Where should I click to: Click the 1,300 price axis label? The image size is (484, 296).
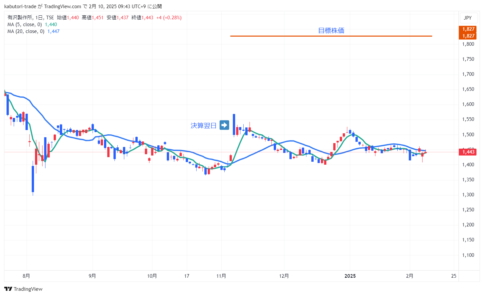coord(468,195)
